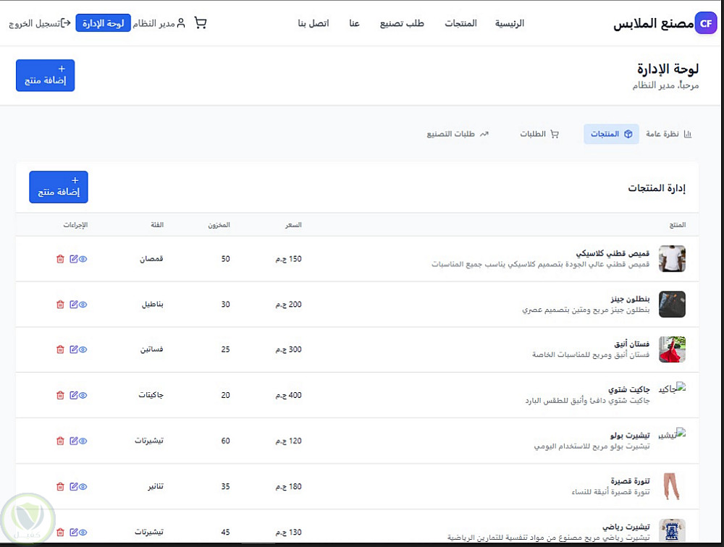The image size is (724, 547).
Task: Click the المخزون column header
Action: click(219, 225)
